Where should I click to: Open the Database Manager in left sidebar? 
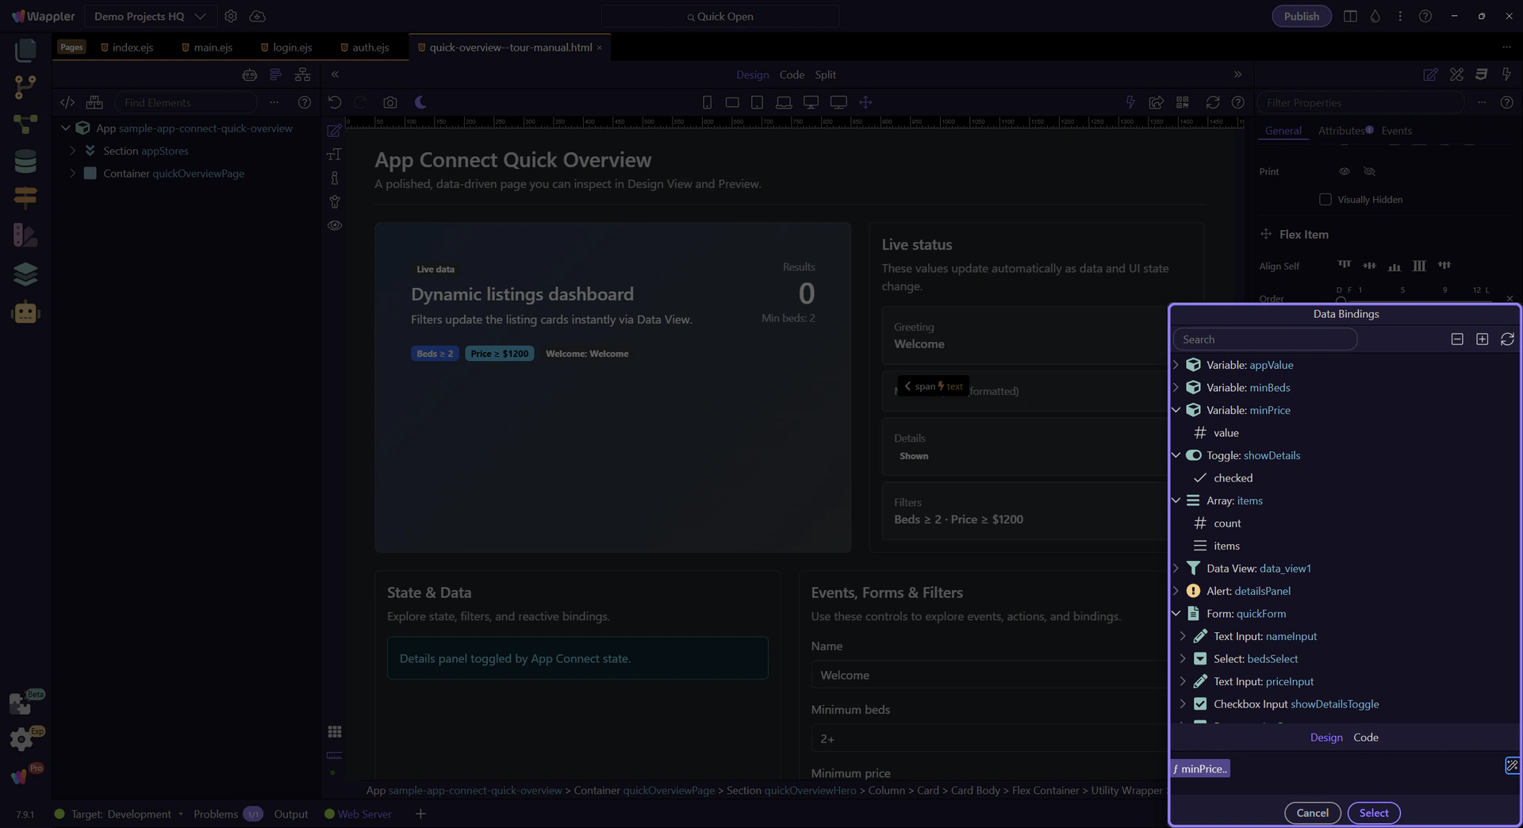(25, 161)
